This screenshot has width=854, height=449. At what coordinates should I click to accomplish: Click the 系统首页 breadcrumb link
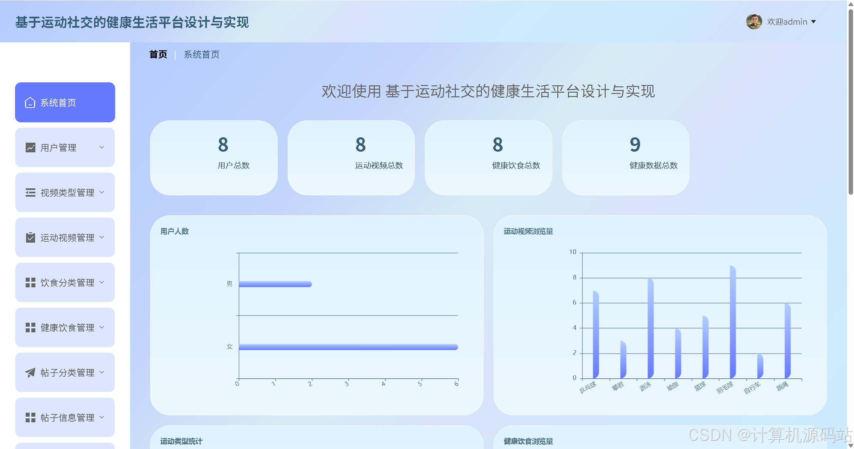pyautogui.click(x=202, y=54)
